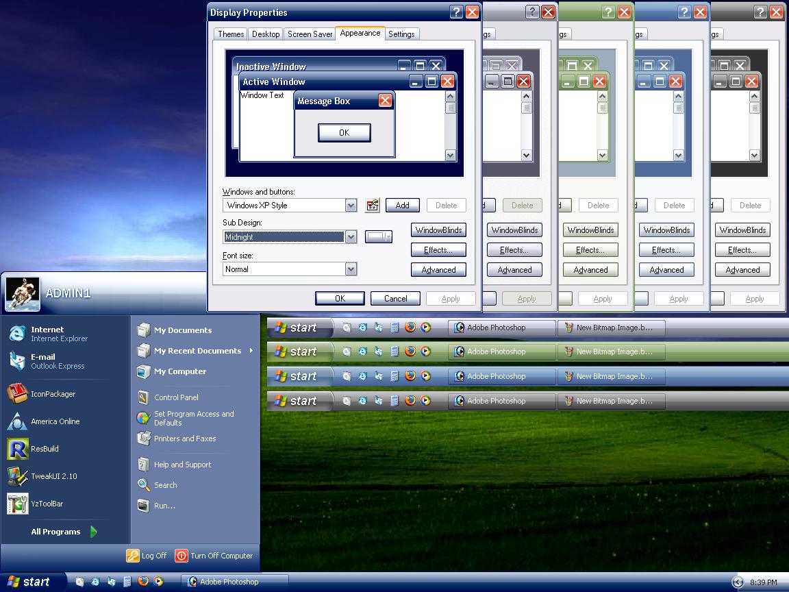Image resolution: width=789 pixels, height=592 pixels.
Task: Open Effects... in Display Properties
Action: [x=438, y=250]
